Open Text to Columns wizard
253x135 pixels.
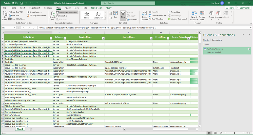[x=144, y=16]
